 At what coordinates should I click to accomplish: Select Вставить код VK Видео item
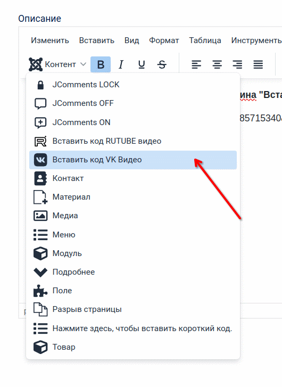click(x=132, y=160)
